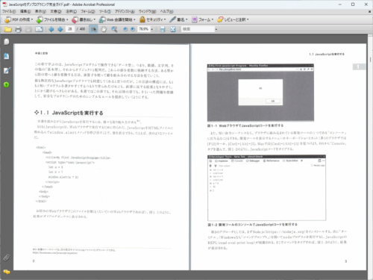Image resolution: width=373 pixels, height=280 pixels.
Task: Open the ファイル menu
Action: 9,11
